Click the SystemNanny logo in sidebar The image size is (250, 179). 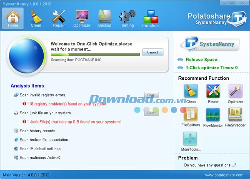[x=210, y=44]
